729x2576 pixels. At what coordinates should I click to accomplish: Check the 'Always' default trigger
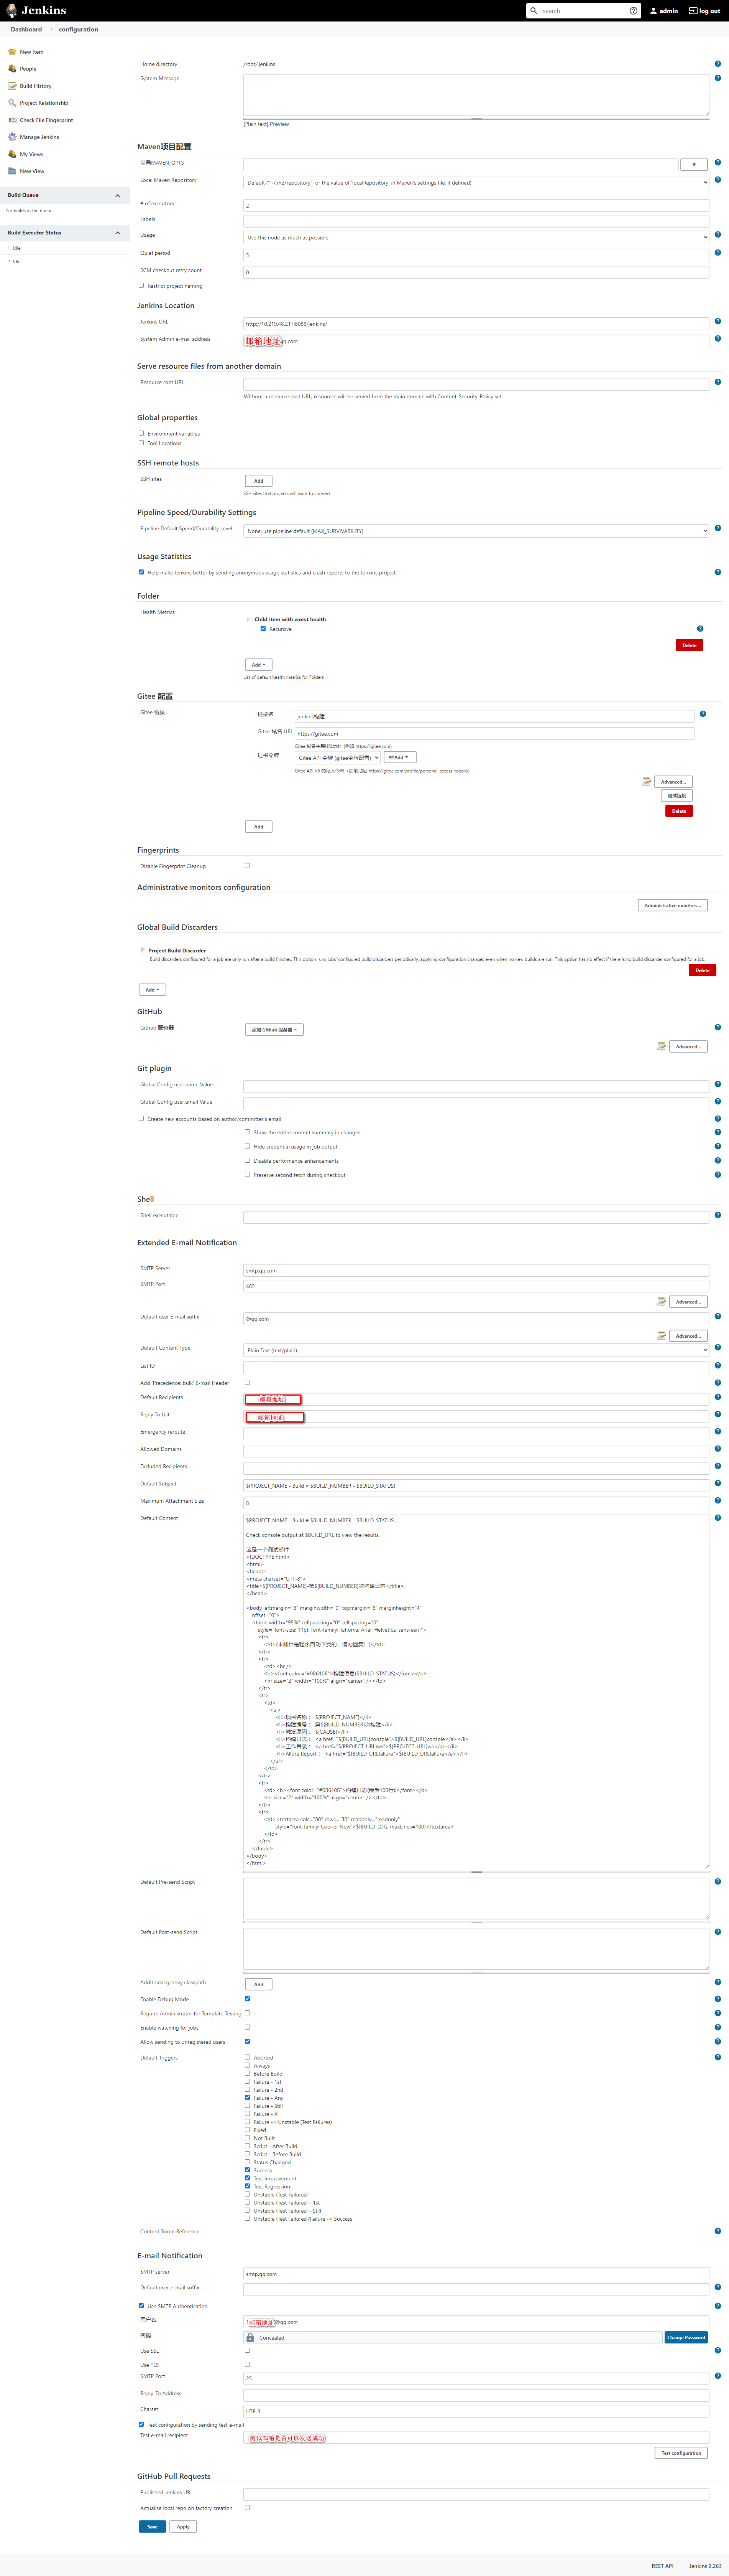click(248, 2065)
